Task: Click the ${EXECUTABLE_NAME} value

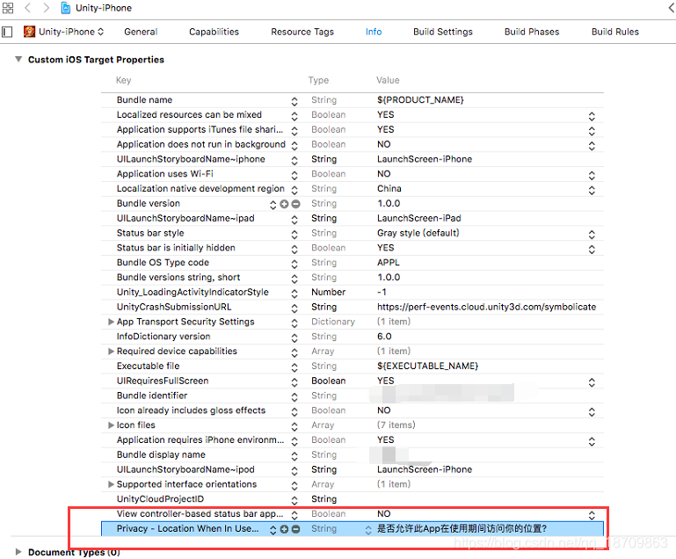Action: pyautogui.click(x=427, y=366)
